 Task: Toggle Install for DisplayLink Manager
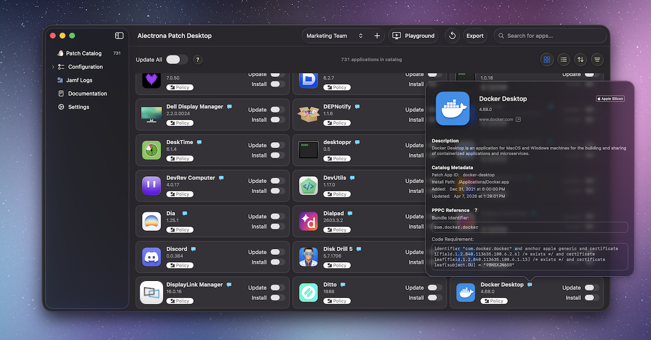(x=278, y=298)
